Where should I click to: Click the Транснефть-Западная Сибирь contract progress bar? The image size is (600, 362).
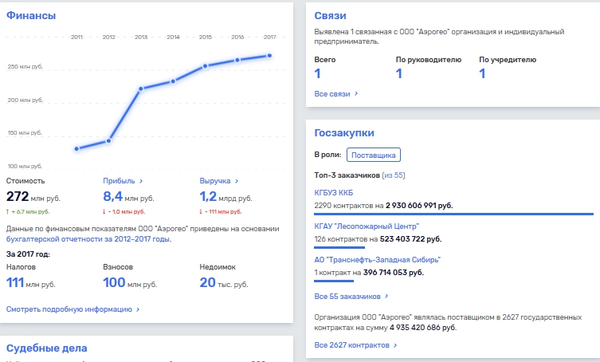334,281
